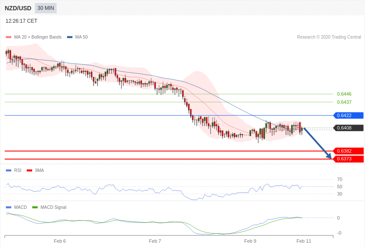Click the MA 50 legend color swatch
This screenshot has height=247, width=365.
pos(70,37)
